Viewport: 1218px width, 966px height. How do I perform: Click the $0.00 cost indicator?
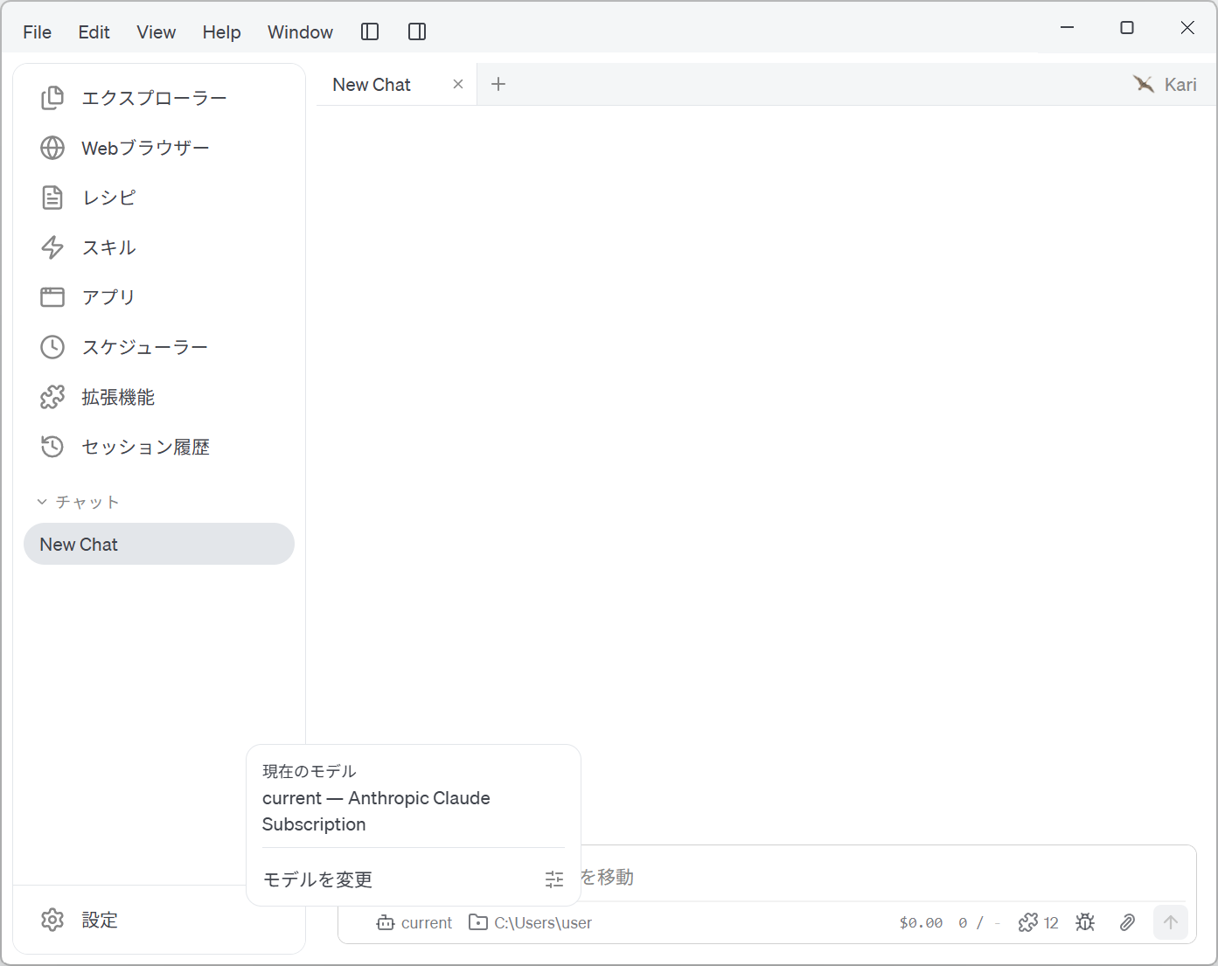click(922, 923)
